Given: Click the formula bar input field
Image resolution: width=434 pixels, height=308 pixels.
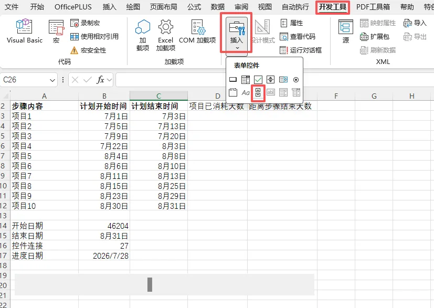Looking at the screenshot, I should coord(274,80).
